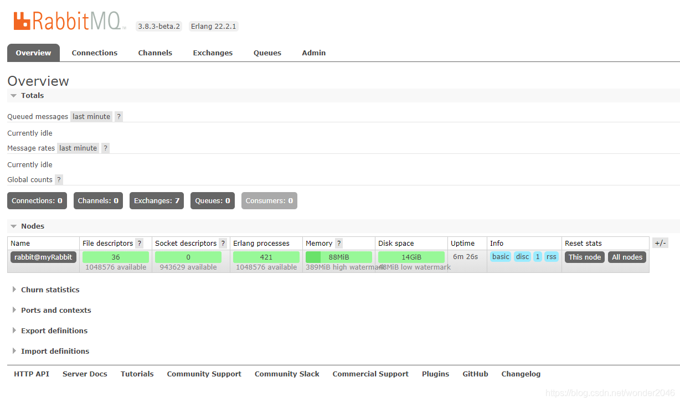Open the Commercial Support link
Viewport: 680px width, 403px height.
[x=370, y=374]
